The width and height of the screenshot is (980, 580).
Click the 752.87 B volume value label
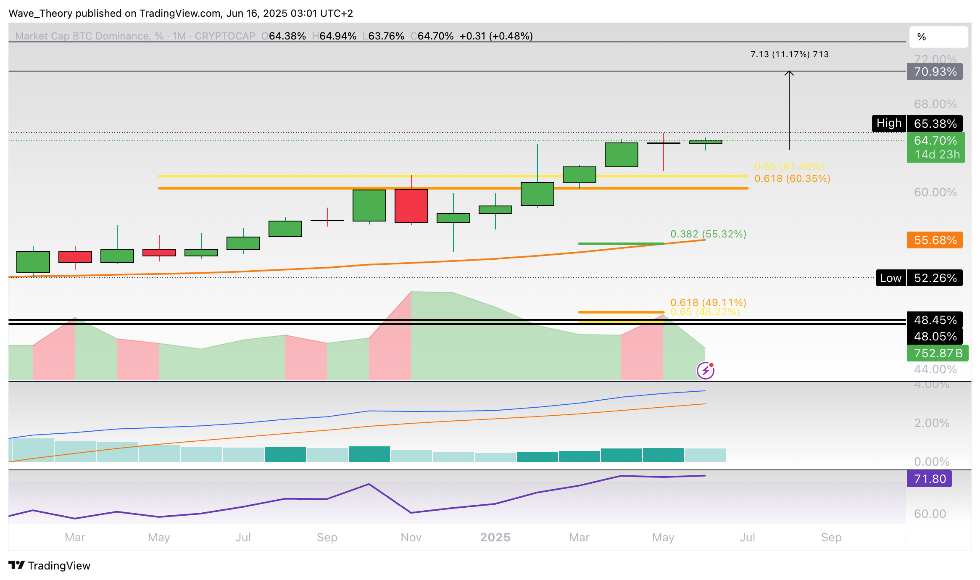click(937, 353)
